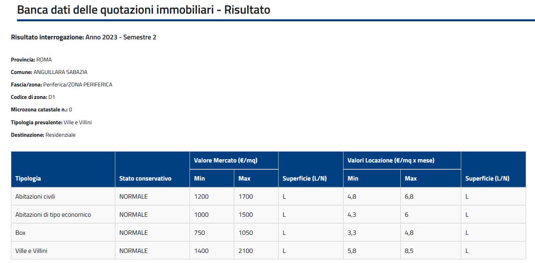
Task: Select the Risultato interrogazione Anno 2023 text
Action: coord(83,37)
